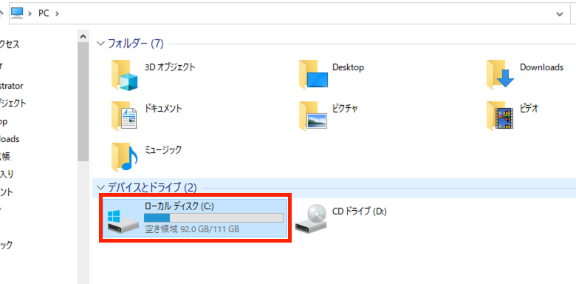Screen dimensions: 576x284
Task: Click the C: drive capacity bar
Action: pos(213,217)
